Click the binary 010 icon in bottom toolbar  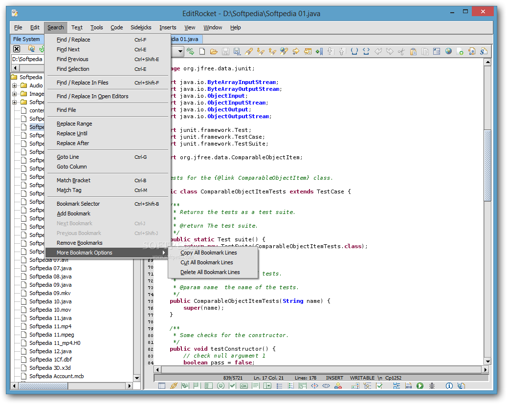pos(408,385)
